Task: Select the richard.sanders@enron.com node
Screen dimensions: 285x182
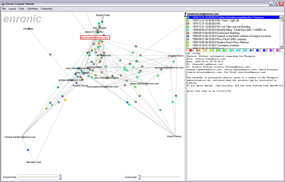Action: click(x=20, y=137)
